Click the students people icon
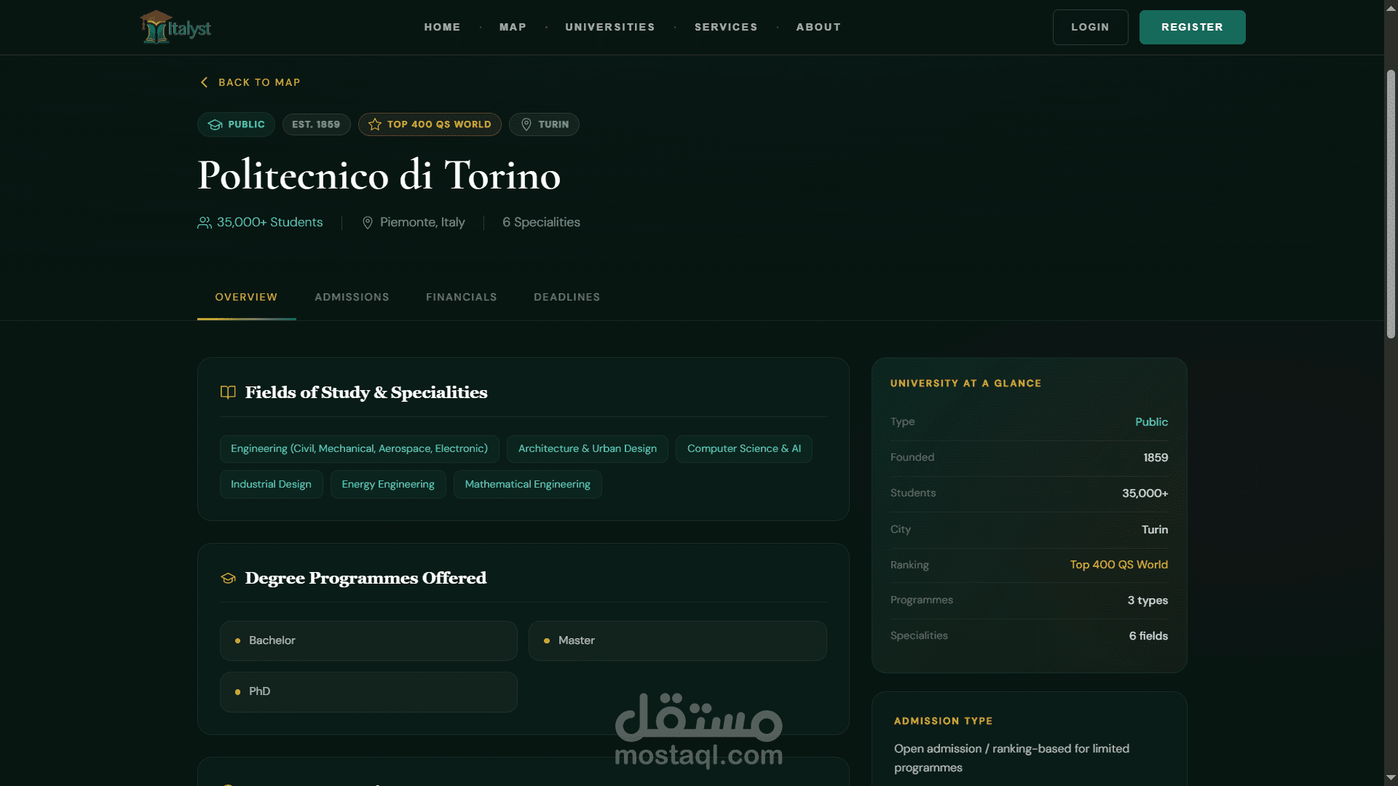Screen dimensions: 1398x786 205,223
